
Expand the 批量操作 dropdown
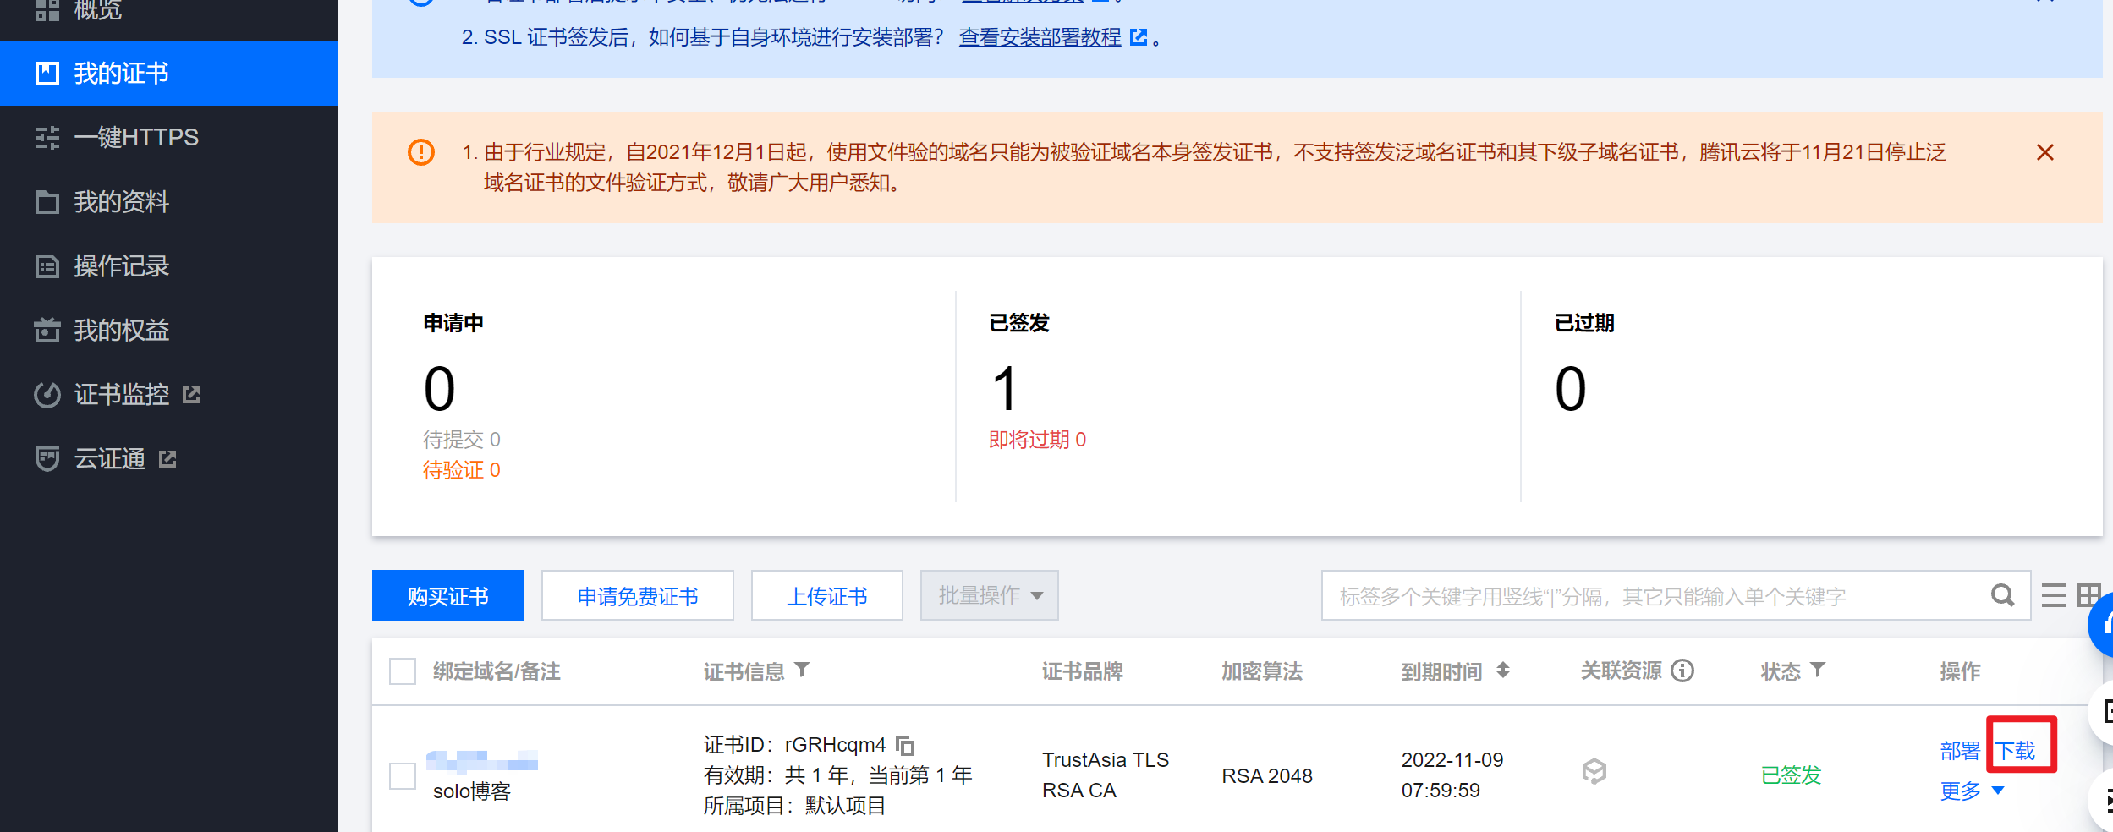pyautogui.click(x=989, y=595)
